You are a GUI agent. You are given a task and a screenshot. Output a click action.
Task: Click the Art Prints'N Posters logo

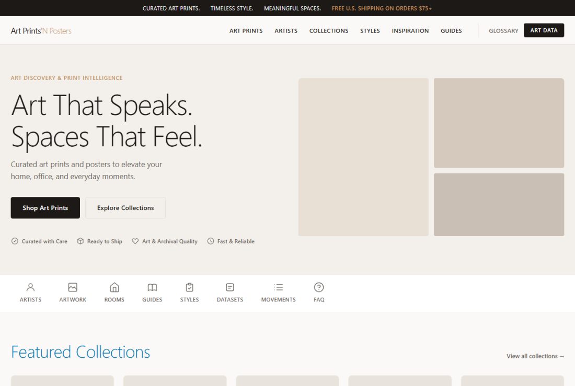pos(41,31)
